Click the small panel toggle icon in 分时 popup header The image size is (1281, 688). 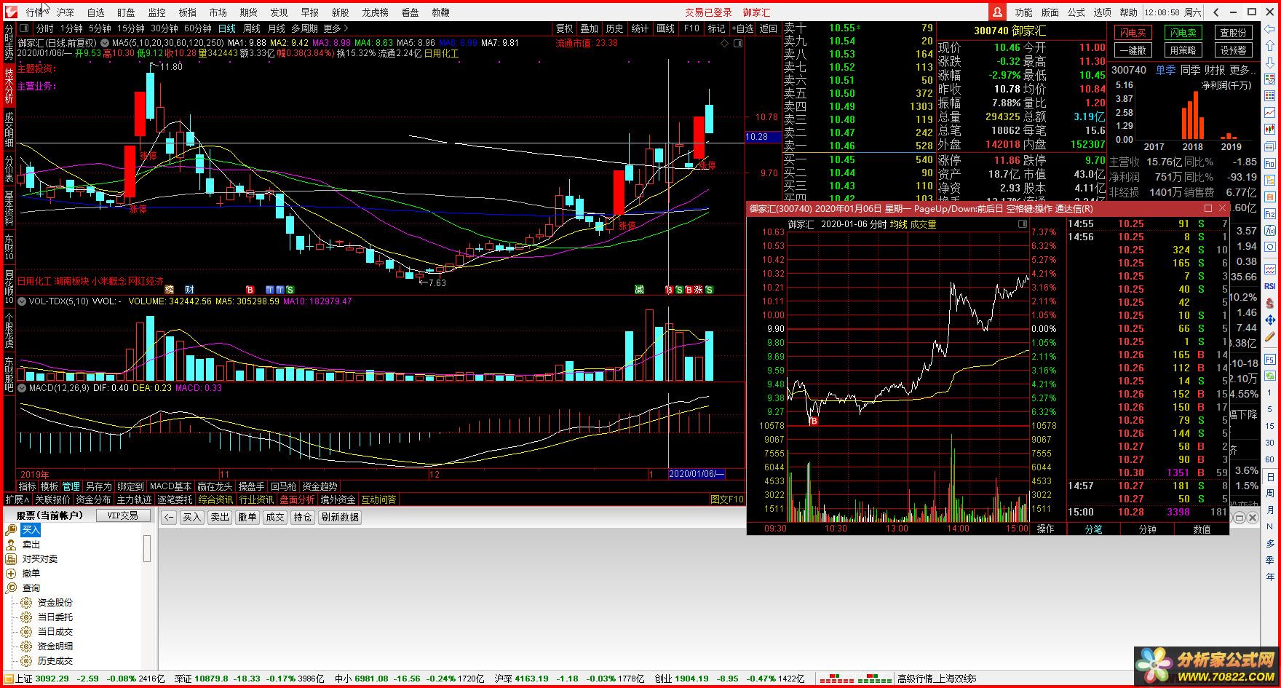click(1023, 224)
